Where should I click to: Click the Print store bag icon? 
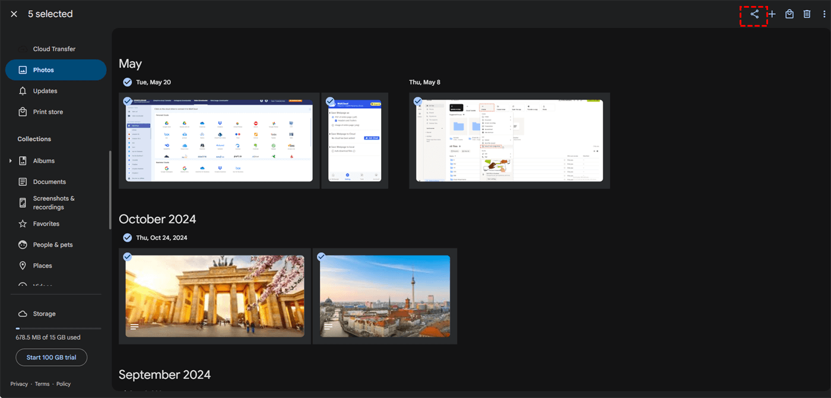tap(23, 112)
